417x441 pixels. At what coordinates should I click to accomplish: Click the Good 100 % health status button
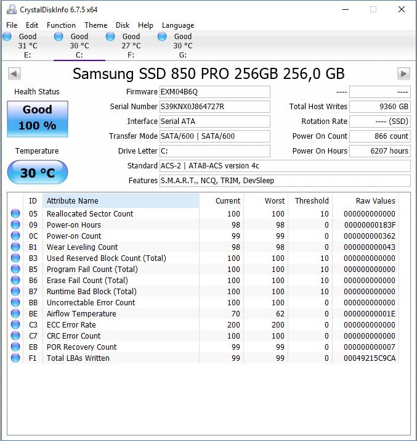(x=38, y=119)
